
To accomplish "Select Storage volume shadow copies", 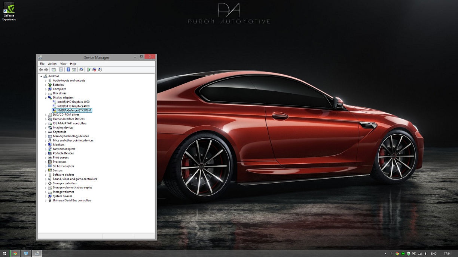I will click(72, 188).
